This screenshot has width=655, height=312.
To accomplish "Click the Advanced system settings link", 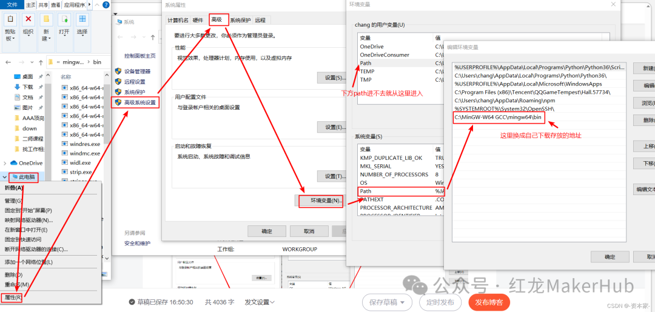I will (135, 102).
